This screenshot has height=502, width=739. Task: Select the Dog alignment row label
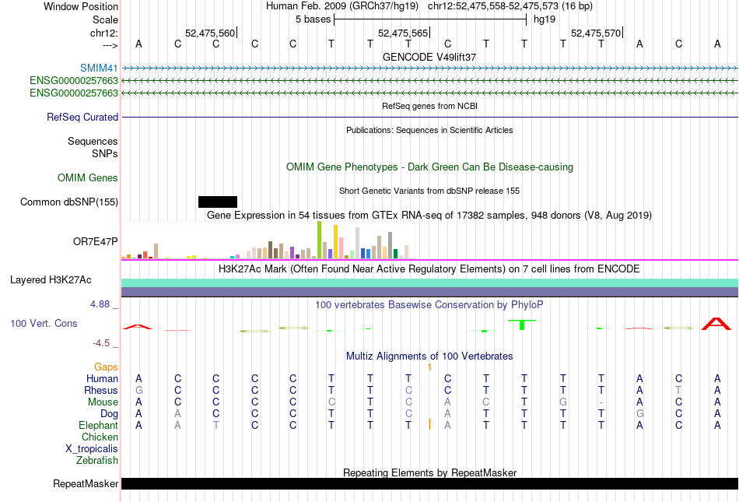[x=110, y=414]
